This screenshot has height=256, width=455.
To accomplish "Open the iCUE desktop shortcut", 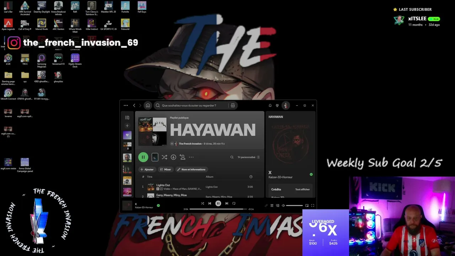I will (8, 59).
